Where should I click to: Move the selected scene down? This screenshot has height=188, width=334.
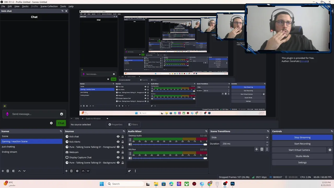click(24, 171)
